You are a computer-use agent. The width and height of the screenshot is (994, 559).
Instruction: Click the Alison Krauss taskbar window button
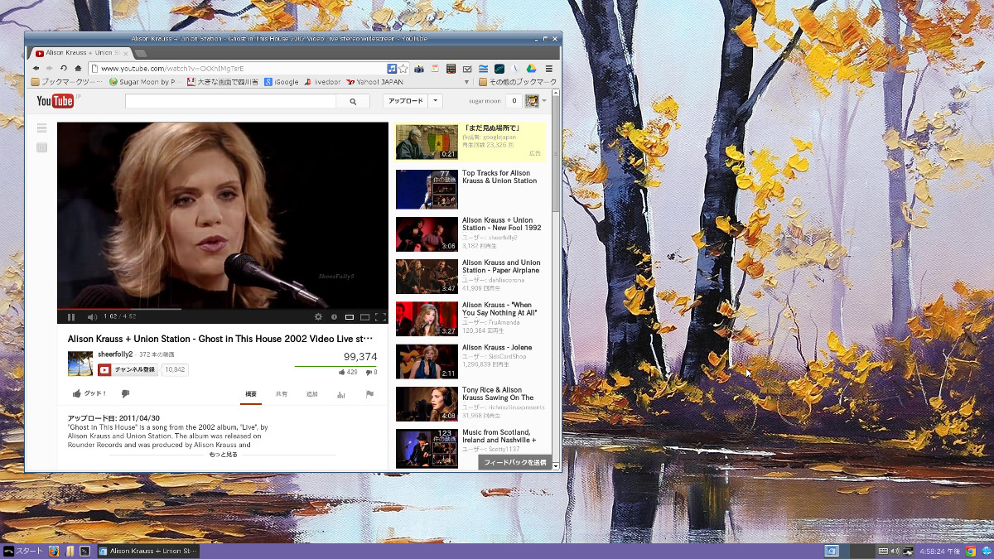pos(148,551)
